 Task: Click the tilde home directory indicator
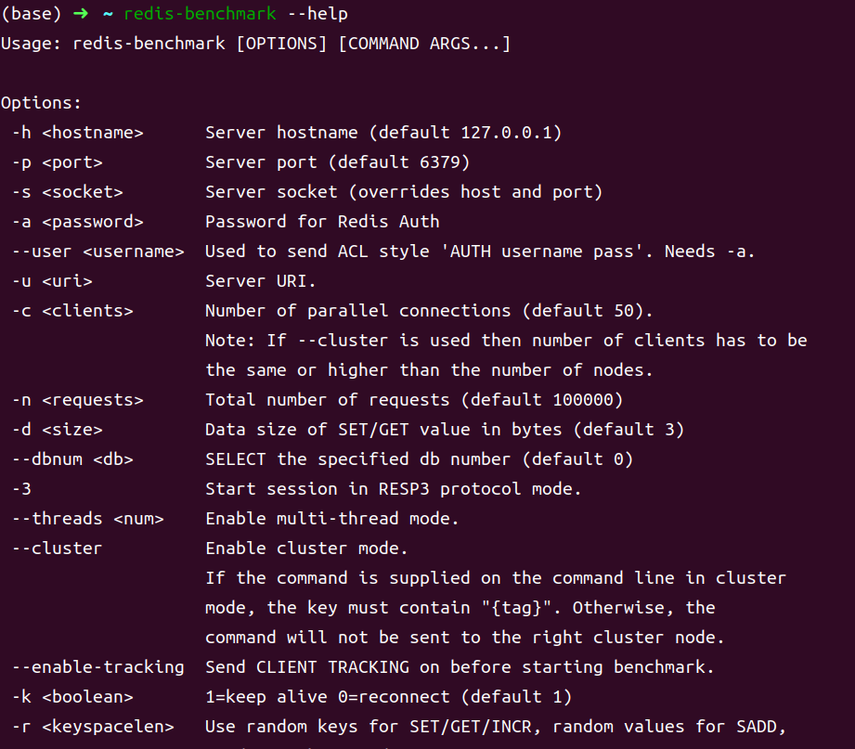pos(108,14)
